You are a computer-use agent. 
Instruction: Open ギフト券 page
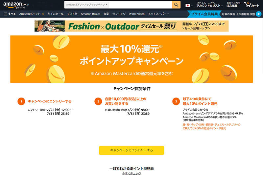[72, 14]
